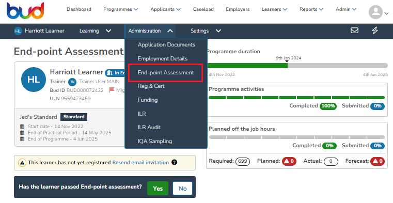Click the Jed's Standard programme name
The height and width of the screenshot is (203, 393).
pyautogui.click(x=38, y=117)
